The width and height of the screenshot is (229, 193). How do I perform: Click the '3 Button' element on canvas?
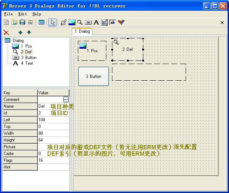pyautogui.click(x=94, y=76)
